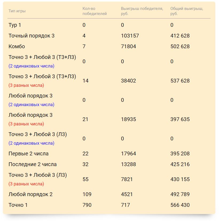Click the 412 628 total winnings cell
This screenshot has width=222, height=221.
click(180, 36)
